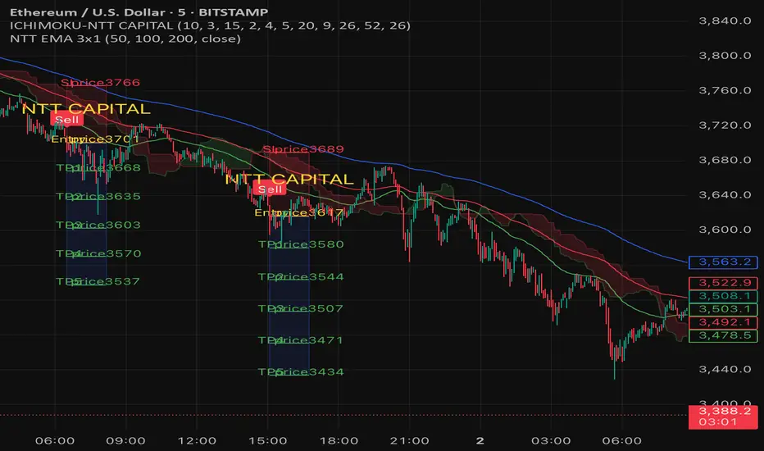Screen dimensions: 764x451
Task: Click the green 3,478.5 price scale tag
Action: point(724,335)
